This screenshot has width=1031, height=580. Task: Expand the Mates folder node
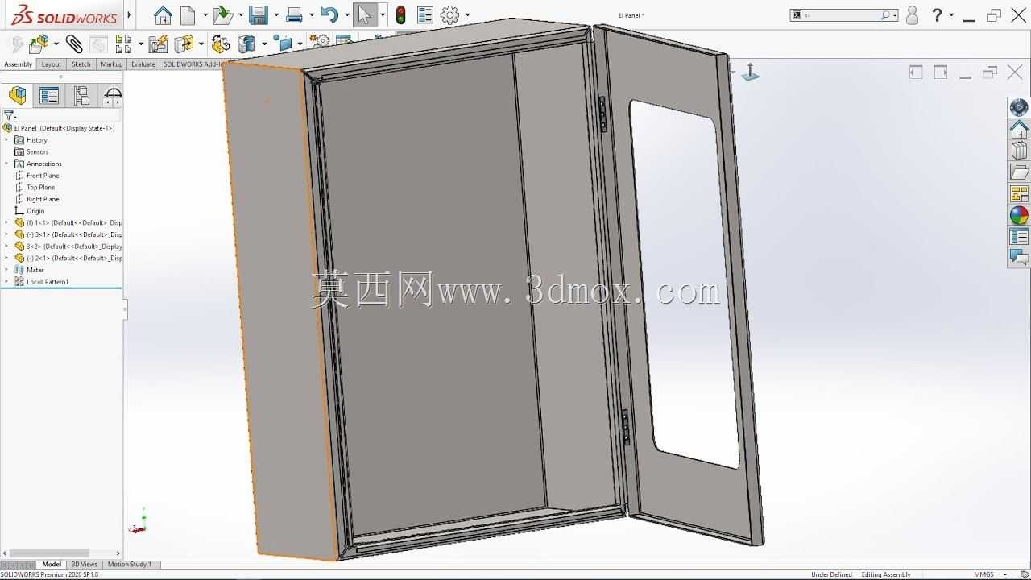(x=6, y=270)
